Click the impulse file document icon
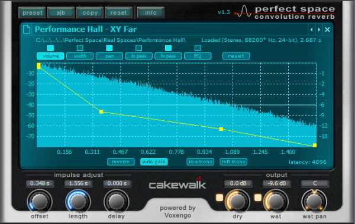The height and width of the screenshot is (224, 355). click(x=27, y=29)
